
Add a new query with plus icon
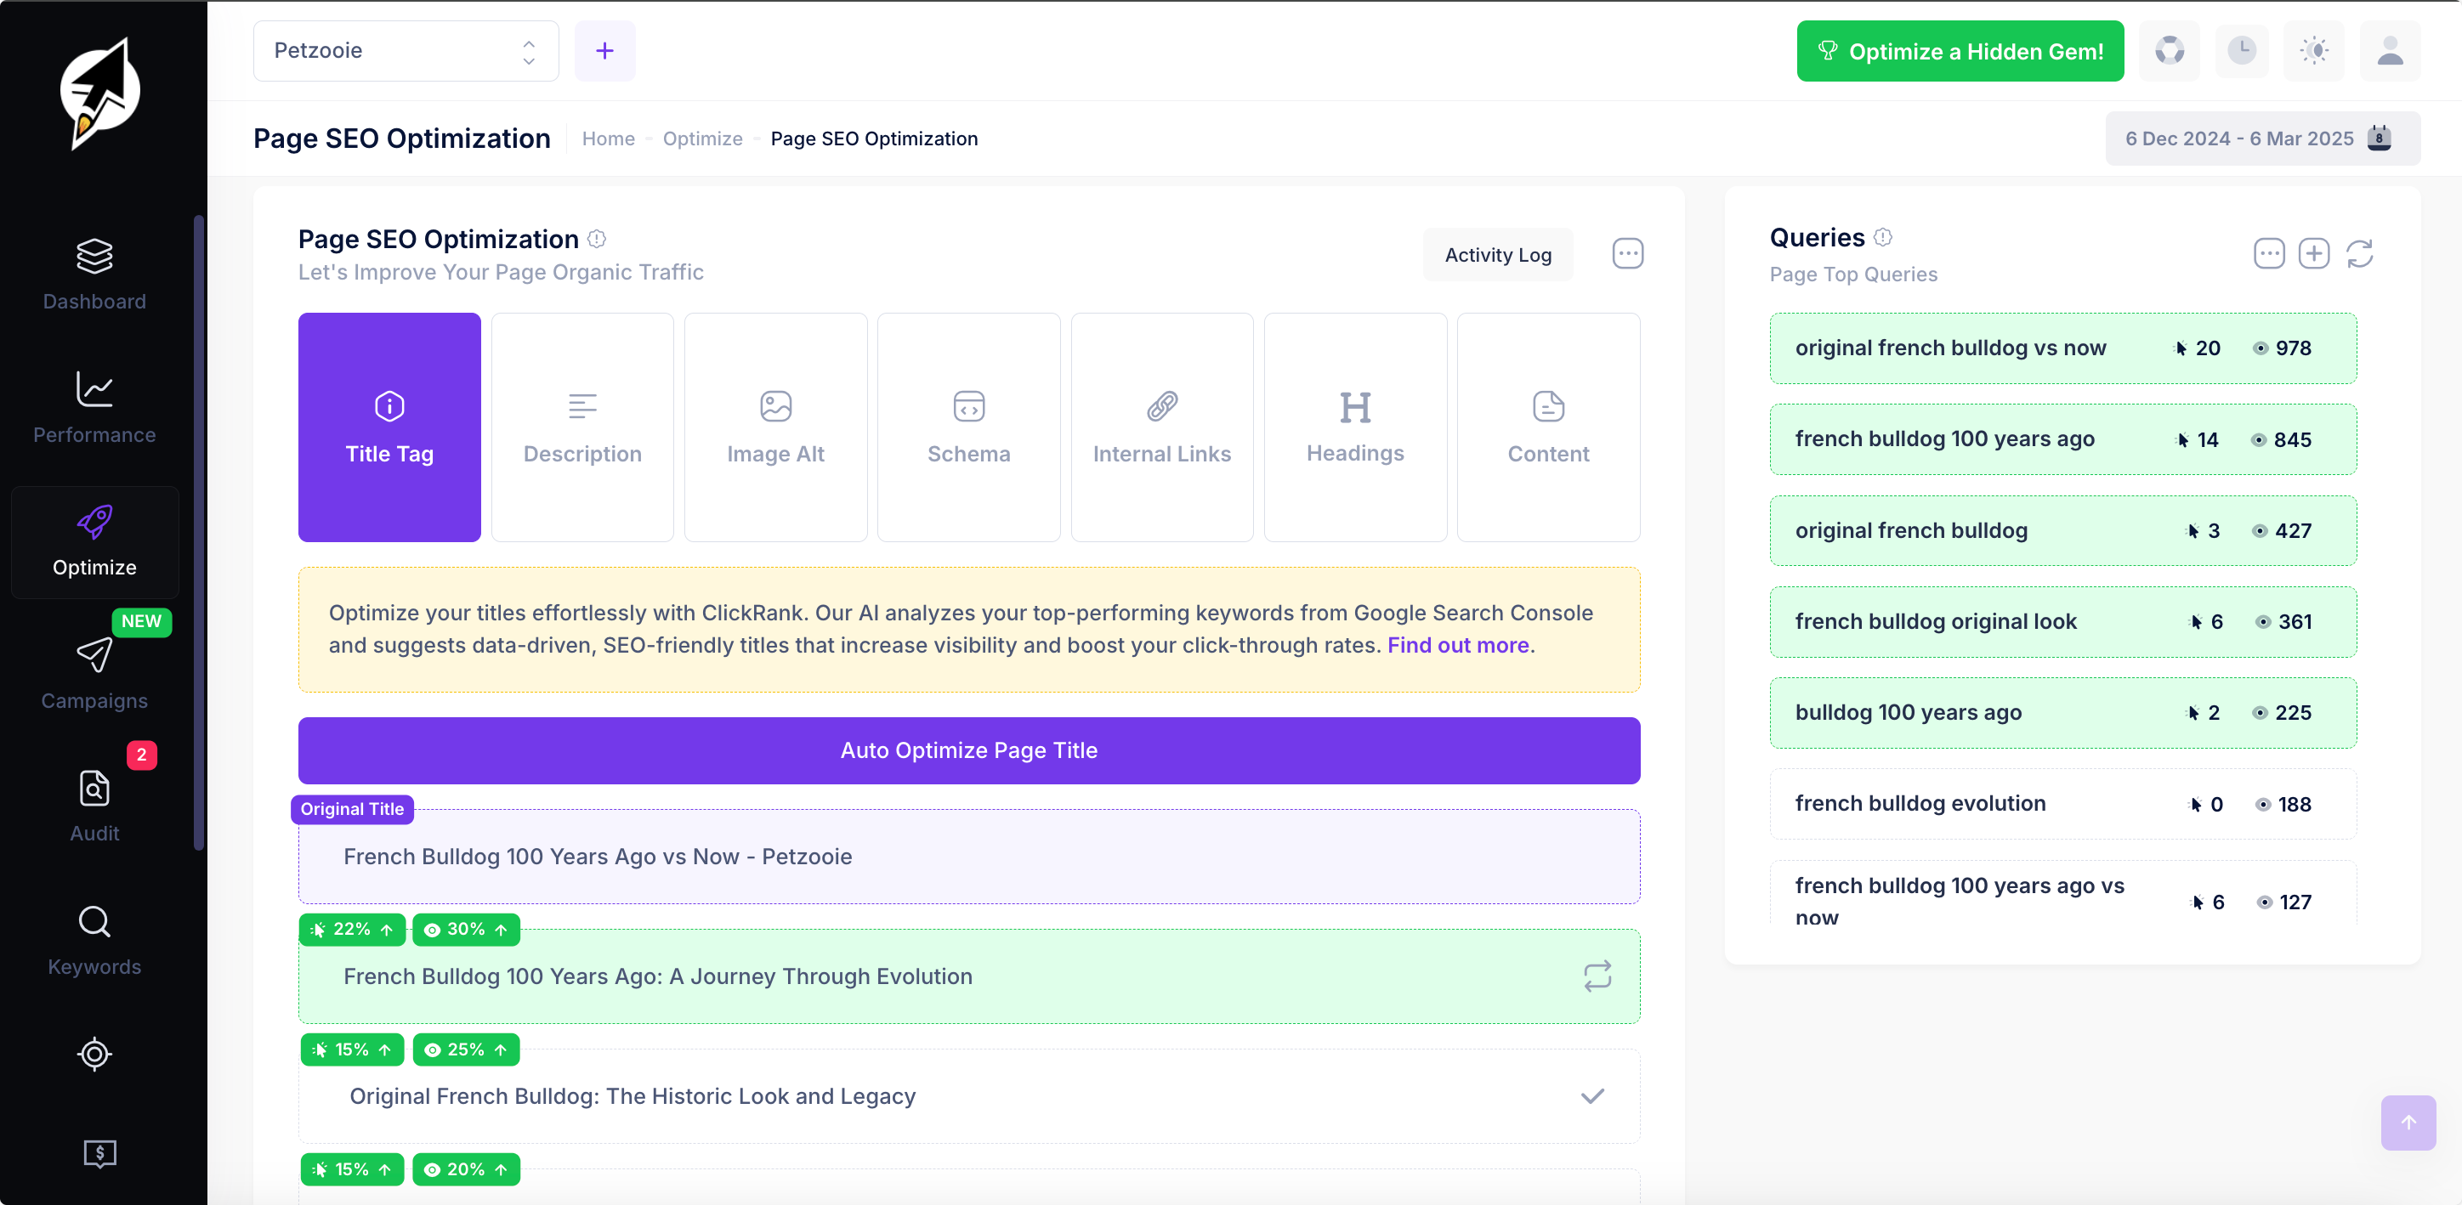pos(2314,253)
